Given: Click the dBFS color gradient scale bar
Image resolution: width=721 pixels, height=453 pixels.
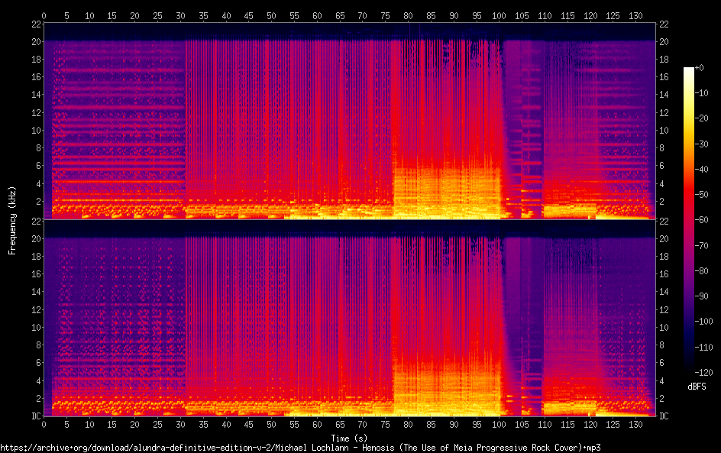Looking at the screenshot, I should [688, 219].
